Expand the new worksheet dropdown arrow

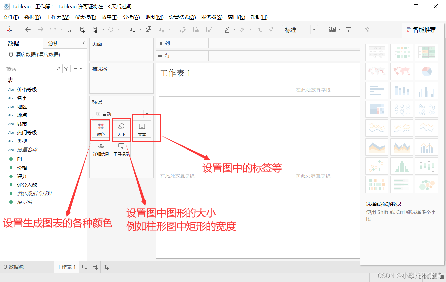tap(140, 29)
